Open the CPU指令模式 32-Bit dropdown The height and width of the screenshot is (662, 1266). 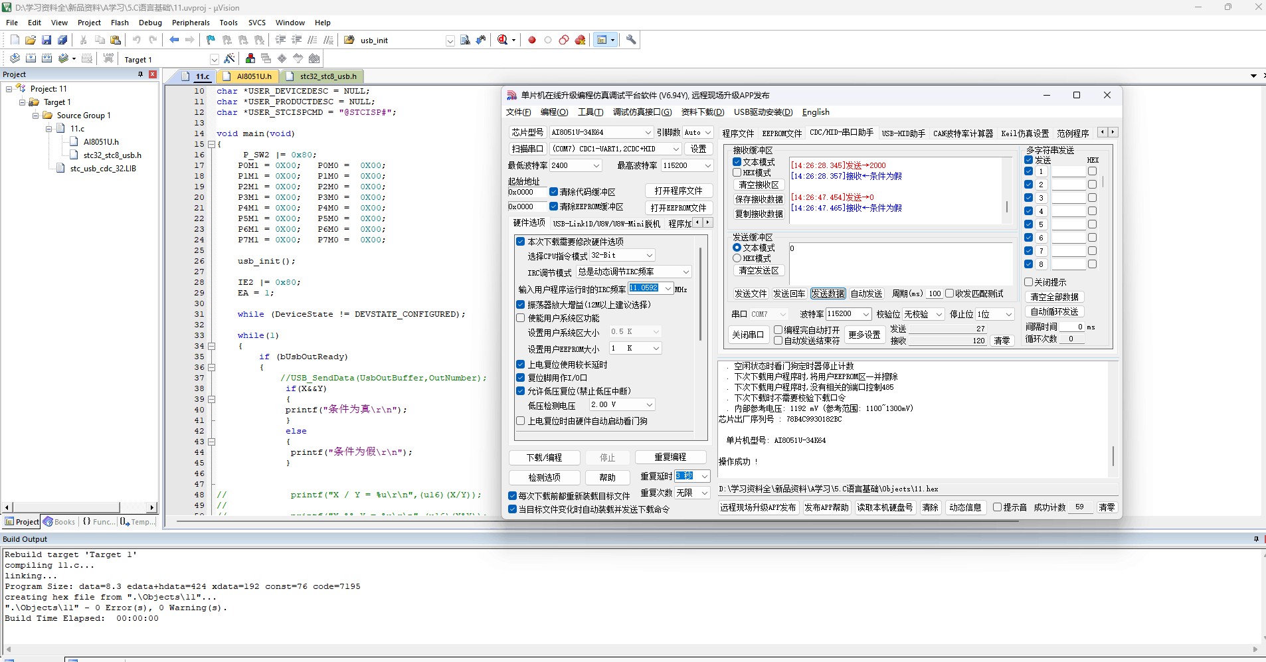(x=650, y=256)
